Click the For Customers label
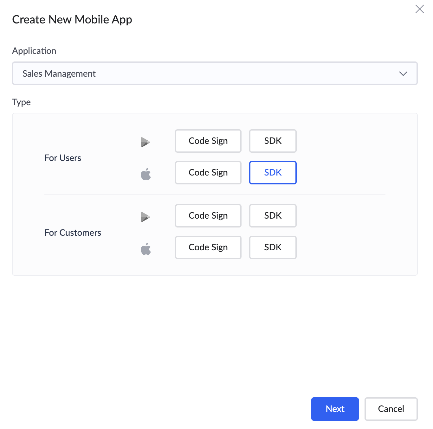The height and width of the screenshot is (429, 433). (73, 233)
